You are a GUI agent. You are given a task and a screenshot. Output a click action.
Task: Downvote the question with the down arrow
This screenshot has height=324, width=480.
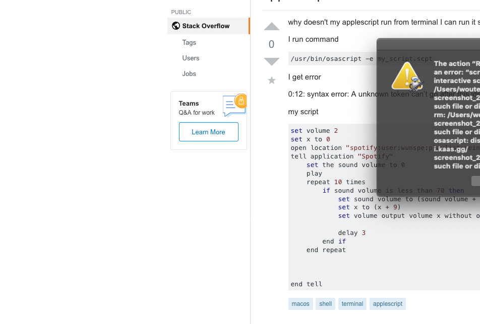pos(271,61)
